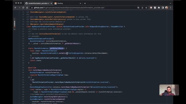Open the translate page icon
Viewport: 186px width, 104px height.
coord(138,8)
